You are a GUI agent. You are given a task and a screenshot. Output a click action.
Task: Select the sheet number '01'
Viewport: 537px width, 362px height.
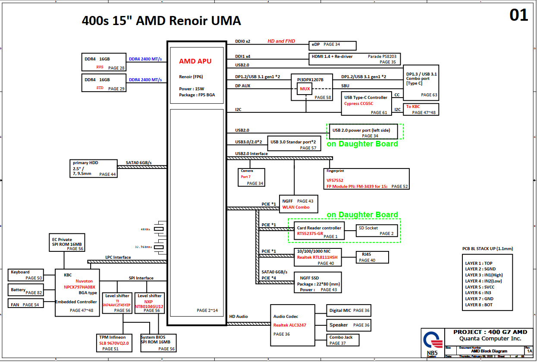click(x=518, y=16)
